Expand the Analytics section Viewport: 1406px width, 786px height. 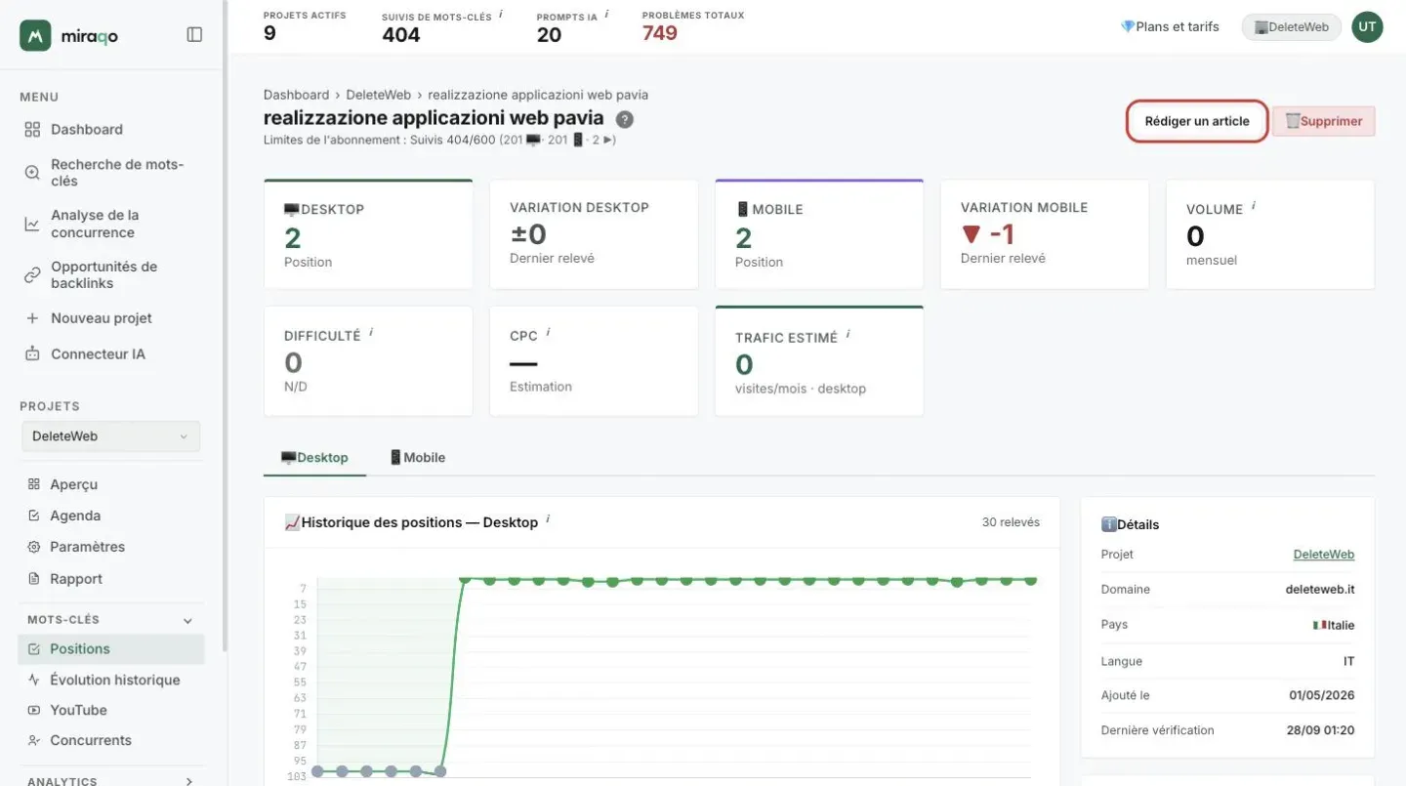click(188, 781)
